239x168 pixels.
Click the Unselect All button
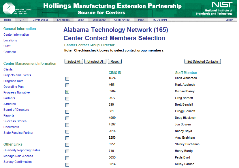point(95,62)
